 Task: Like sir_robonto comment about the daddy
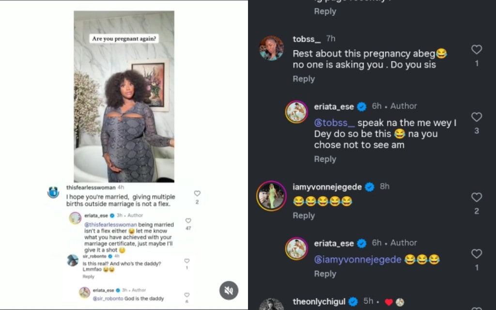[186, 261]
